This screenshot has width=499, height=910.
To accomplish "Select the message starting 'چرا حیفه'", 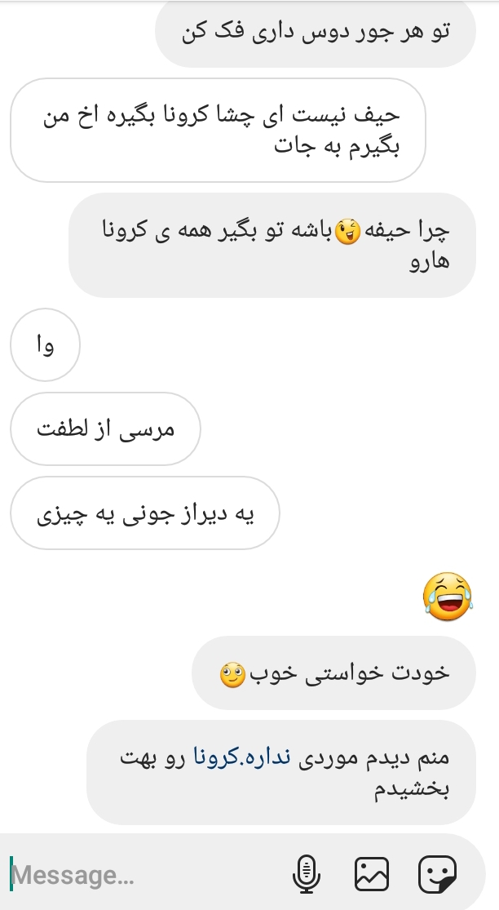I will pos(272,245).
